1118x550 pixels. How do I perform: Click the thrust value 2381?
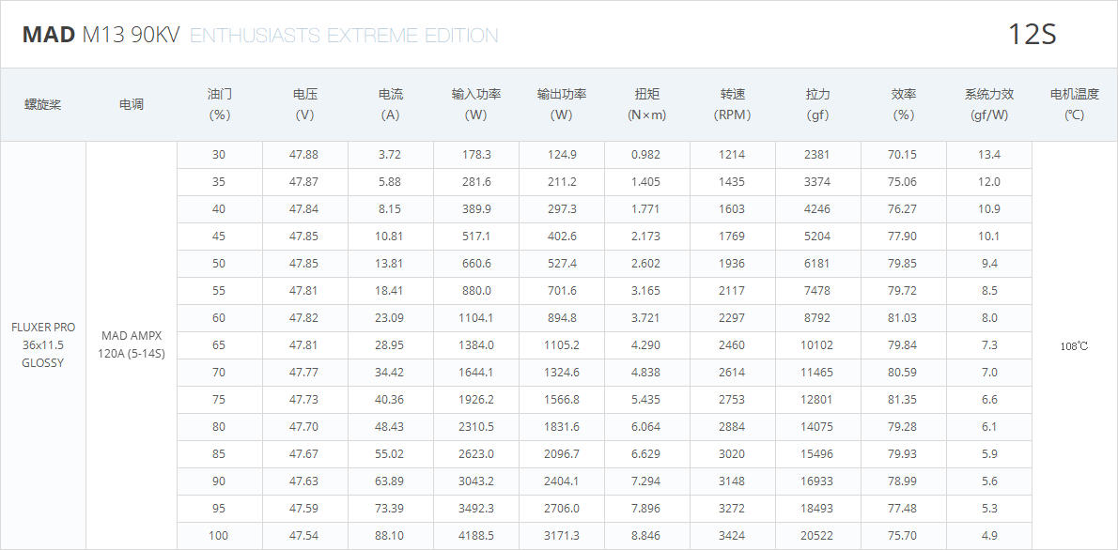click(817, 155)
